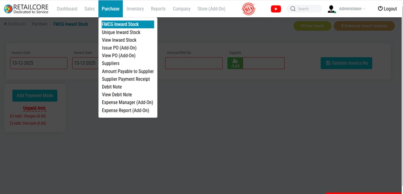Select View PO (Add-On) entry
Viewport: 403px width, 194px height.
pyautogui.click(x=119, y=55)
